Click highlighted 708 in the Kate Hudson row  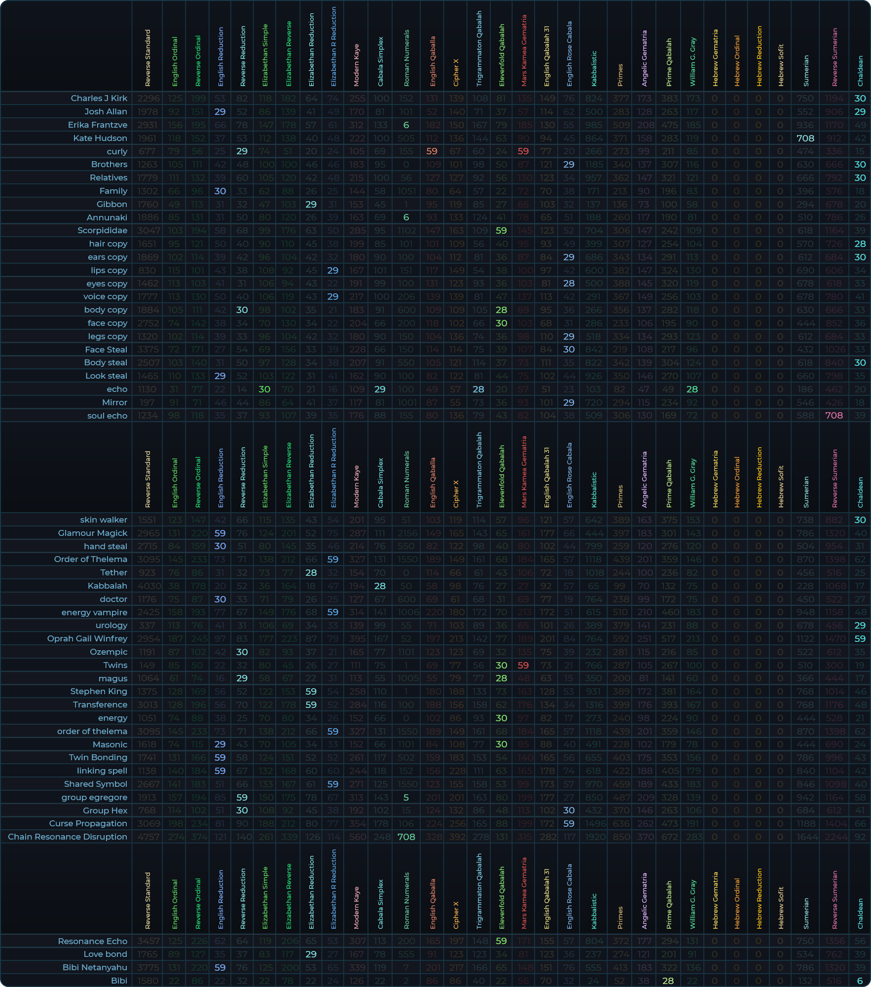click(x=805, y=139)
